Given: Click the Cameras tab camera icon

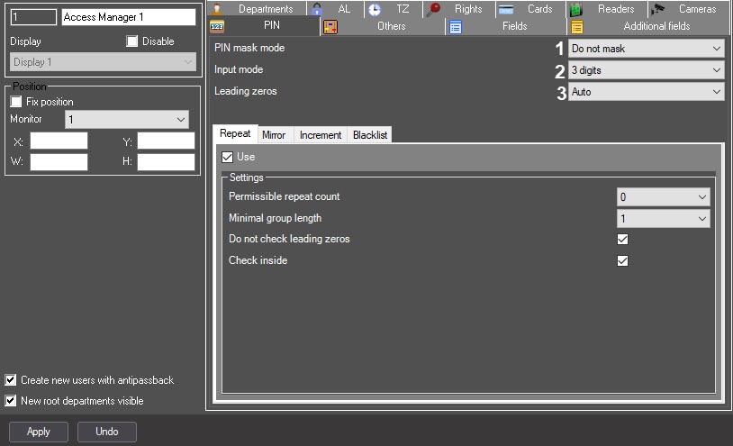Looking at the screenshot, I should [x=658, y=9].
